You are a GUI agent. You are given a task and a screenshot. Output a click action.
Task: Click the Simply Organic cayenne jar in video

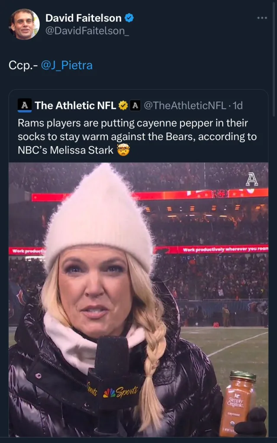pyautogui.click(x=237, y=403)
